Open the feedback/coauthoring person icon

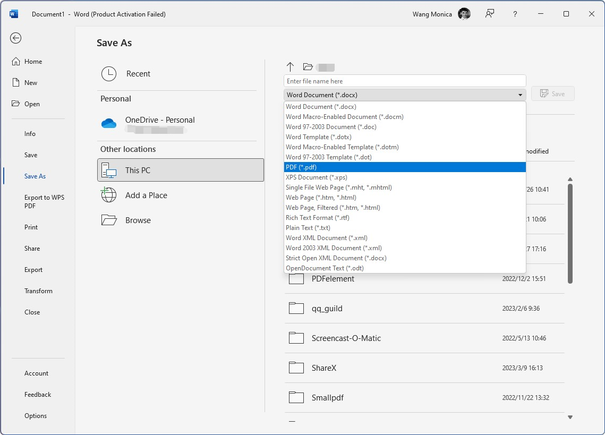[x=490, y=14]
